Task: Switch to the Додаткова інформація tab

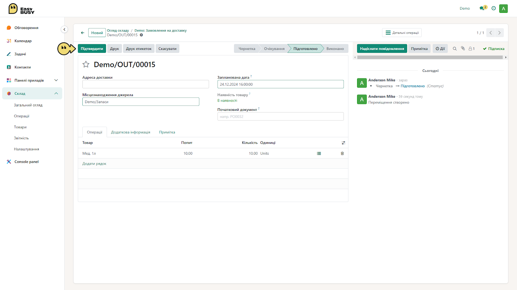Action: (x=131, y=132)
